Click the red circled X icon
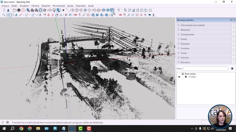 23,10
